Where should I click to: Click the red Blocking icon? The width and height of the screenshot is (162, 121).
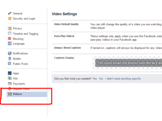click(x=9, y=38)
